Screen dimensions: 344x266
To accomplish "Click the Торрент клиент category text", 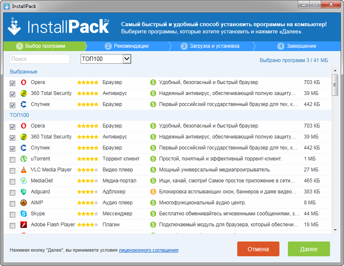I will pos(121,159).
